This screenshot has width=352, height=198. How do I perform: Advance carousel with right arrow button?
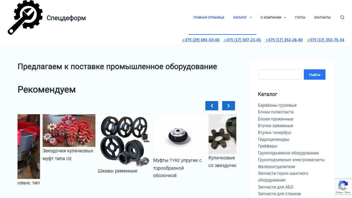point(229,106)
